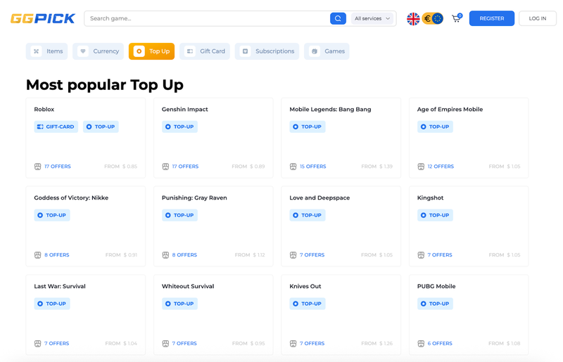Switch to the Items tab
The height and width of the screenshot is (362, 563).
48,51
